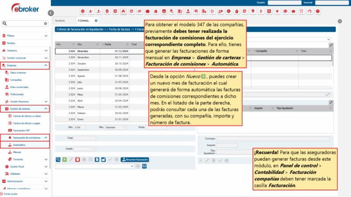This screenshot has height=197, width=351.
Task: Click the green Nuevo plus icon
Action: point(64,160)
